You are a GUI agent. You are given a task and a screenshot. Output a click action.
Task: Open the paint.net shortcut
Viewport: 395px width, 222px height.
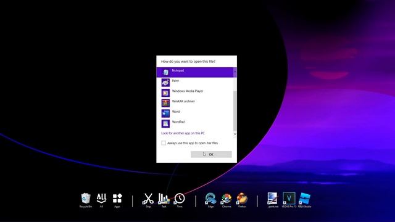[x=273, y=200]
